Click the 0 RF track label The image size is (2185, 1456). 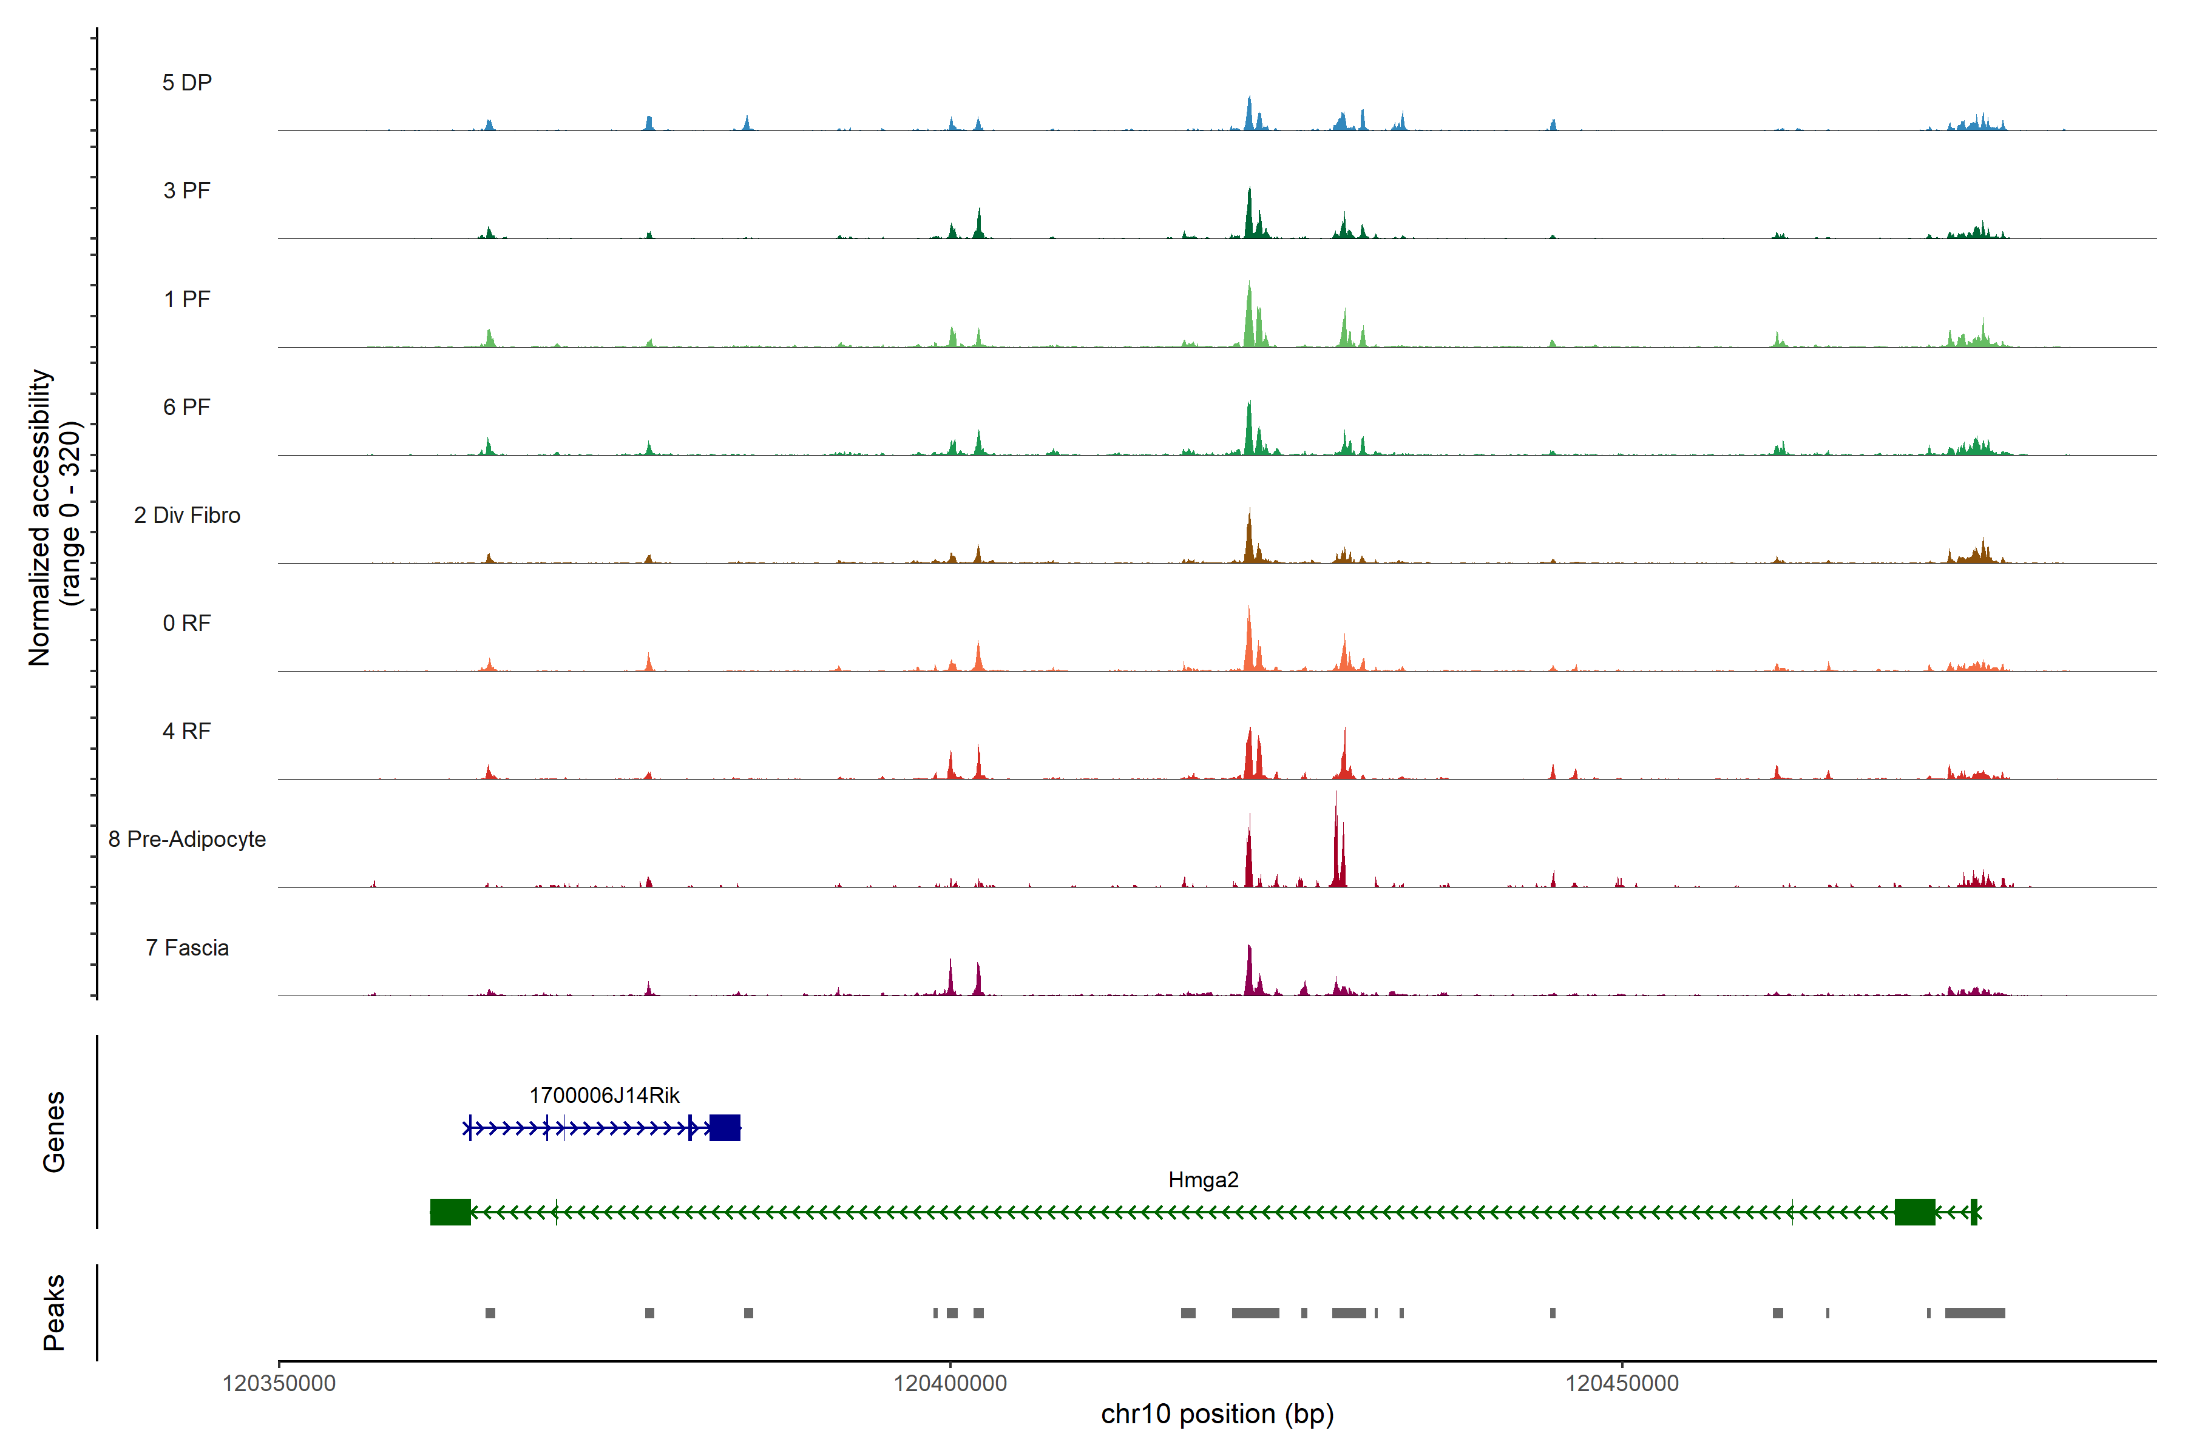[x=187, y=623]
